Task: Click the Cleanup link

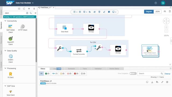Action: click(x=167, y=74)
